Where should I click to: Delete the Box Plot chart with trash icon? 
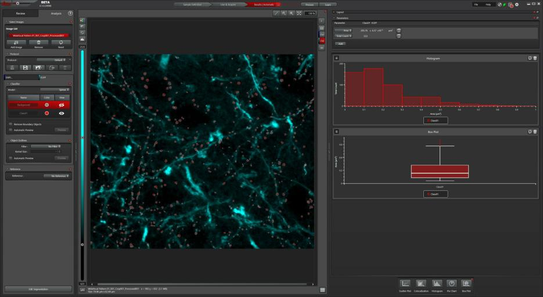(535, 132)
